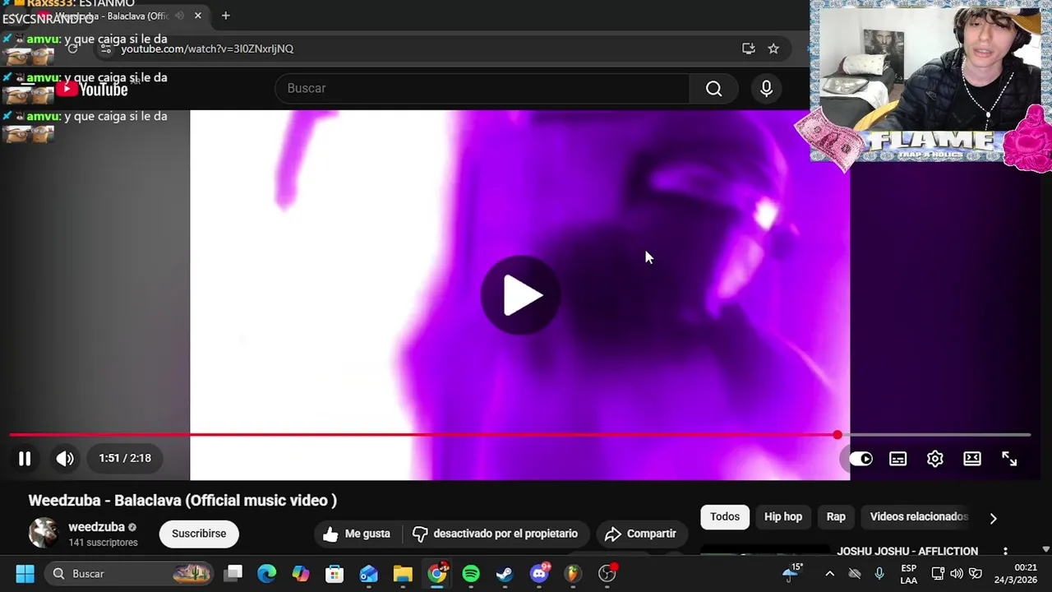Click the microphone tray icon

point(879,574)
